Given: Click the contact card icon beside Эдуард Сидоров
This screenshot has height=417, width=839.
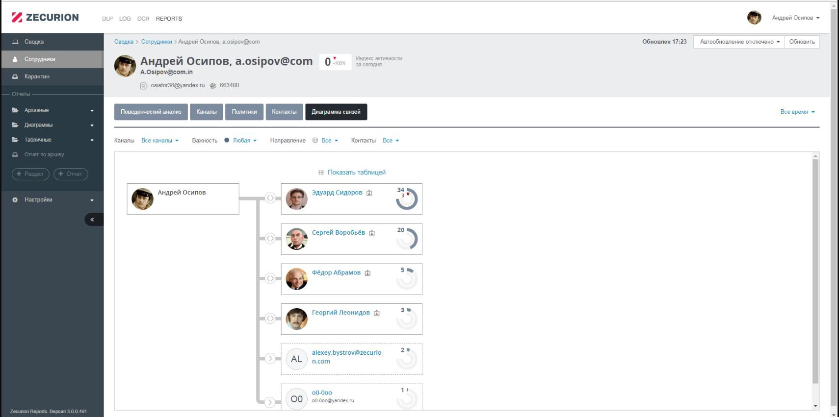Looking at the screenshot, I should [x=369, y=193].
